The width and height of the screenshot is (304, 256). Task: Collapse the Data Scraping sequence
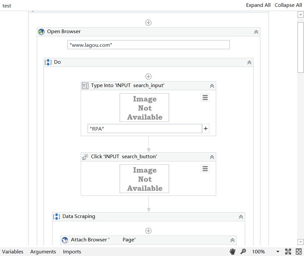241,216
